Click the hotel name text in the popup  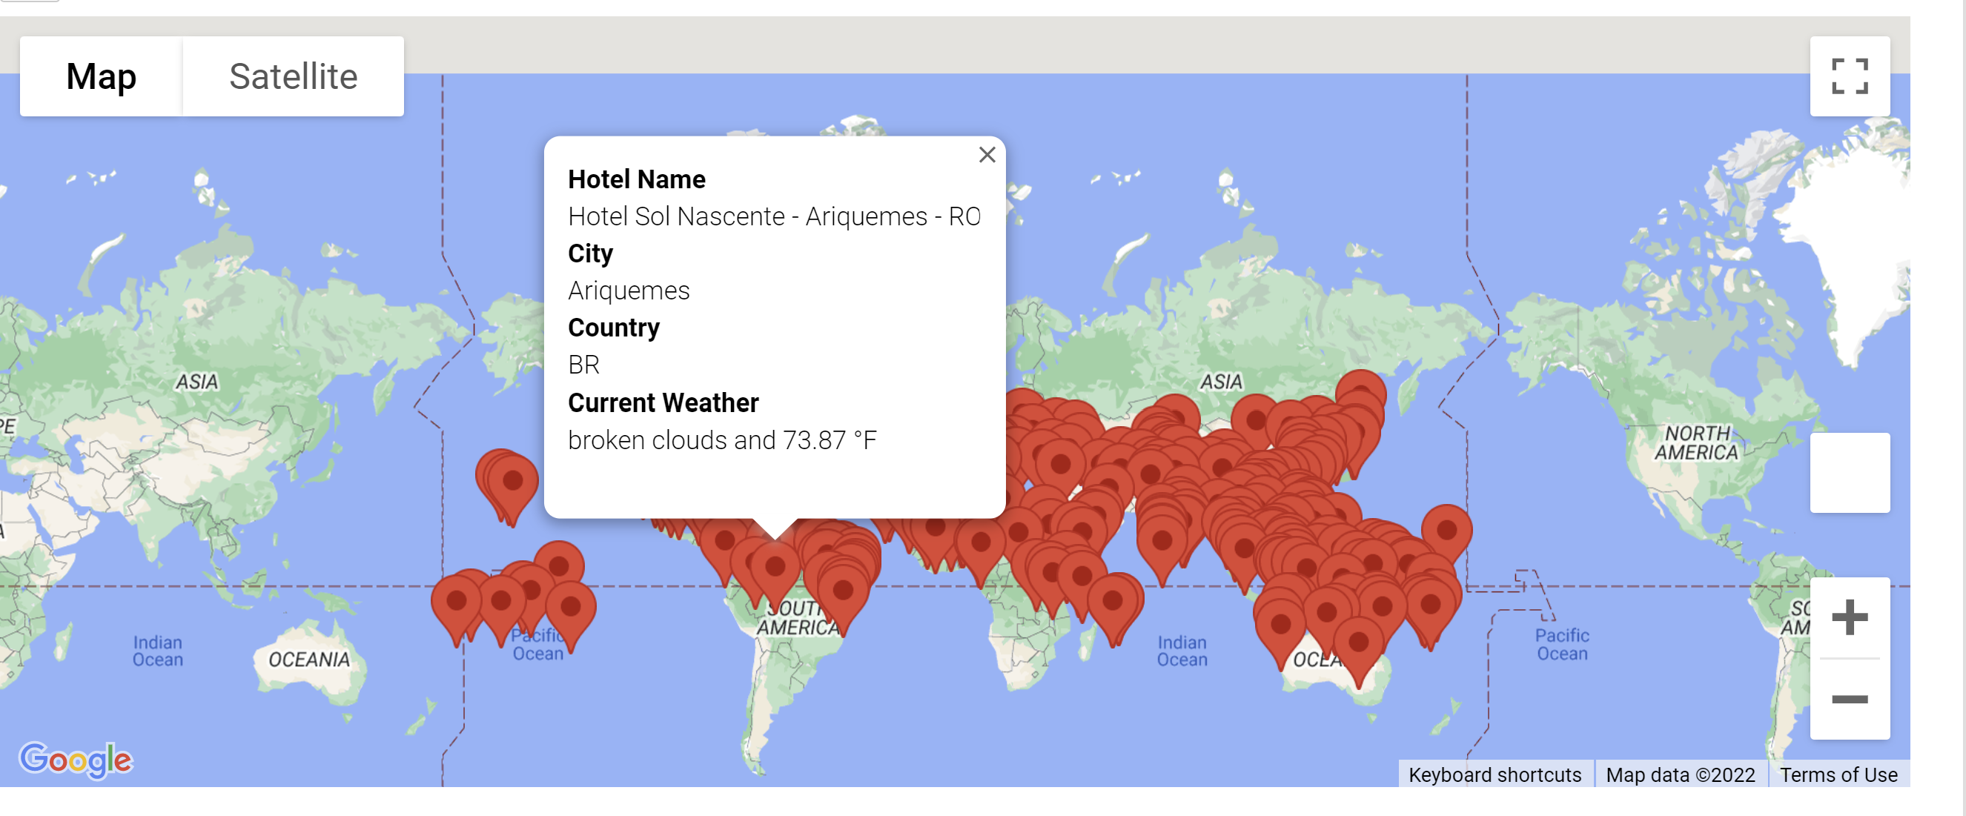pos(774,217)
